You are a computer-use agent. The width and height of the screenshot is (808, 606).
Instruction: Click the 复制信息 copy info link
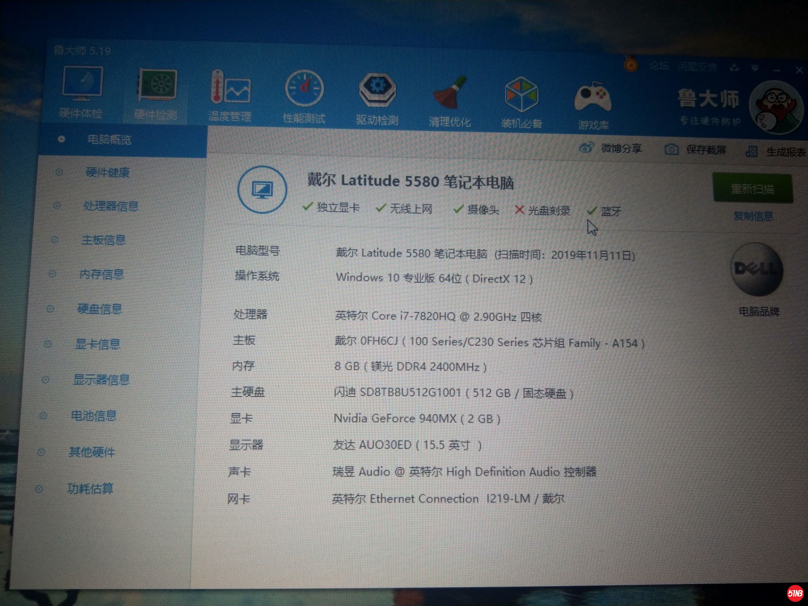(x=753, y=216)
